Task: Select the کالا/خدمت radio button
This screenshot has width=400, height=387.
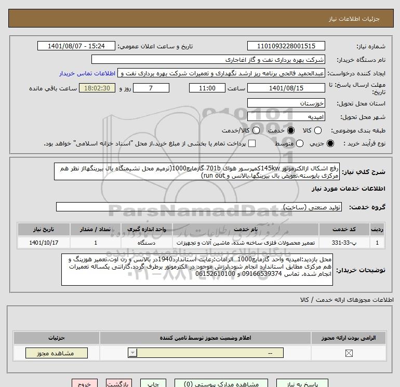Action: (x=256, y=130)
